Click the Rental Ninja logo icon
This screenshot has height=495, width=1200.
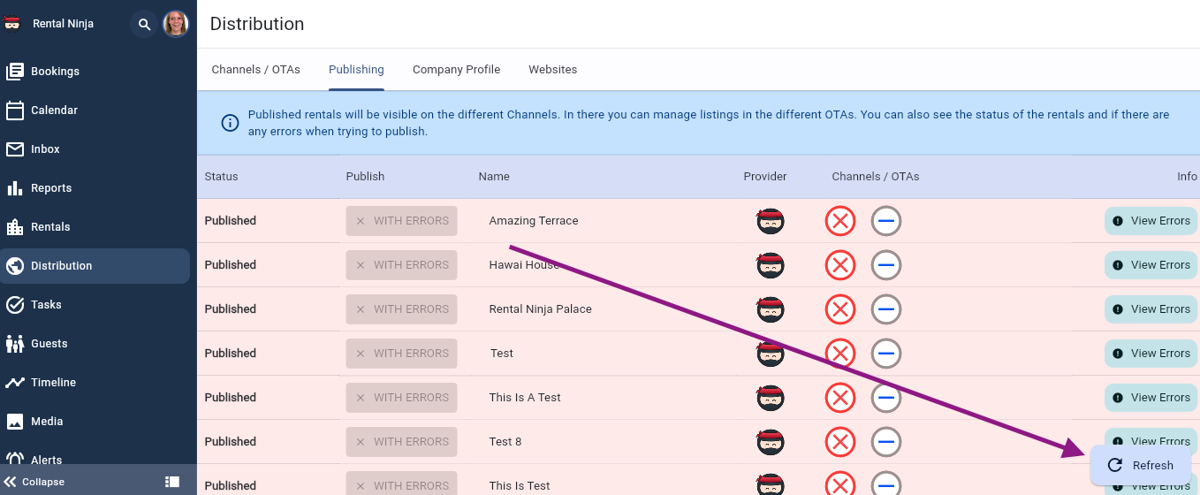(x=12, y=24)
